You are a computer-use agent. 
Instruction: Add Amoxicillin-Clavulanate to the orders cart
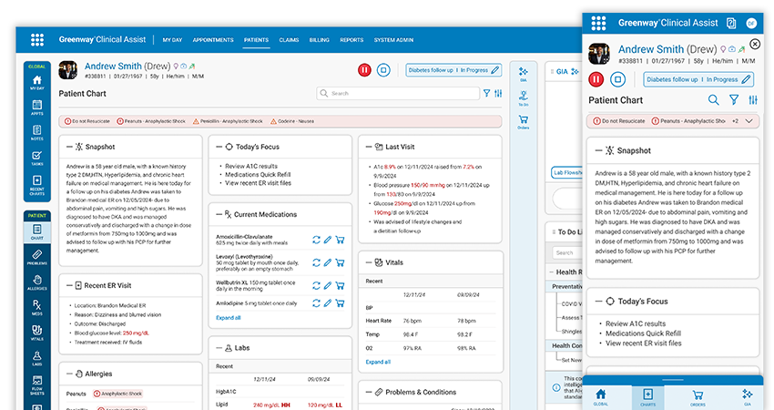click(341, 240)
